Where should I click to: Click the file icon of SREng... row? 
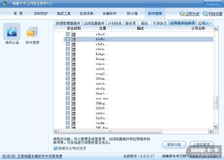pos(73,103)
